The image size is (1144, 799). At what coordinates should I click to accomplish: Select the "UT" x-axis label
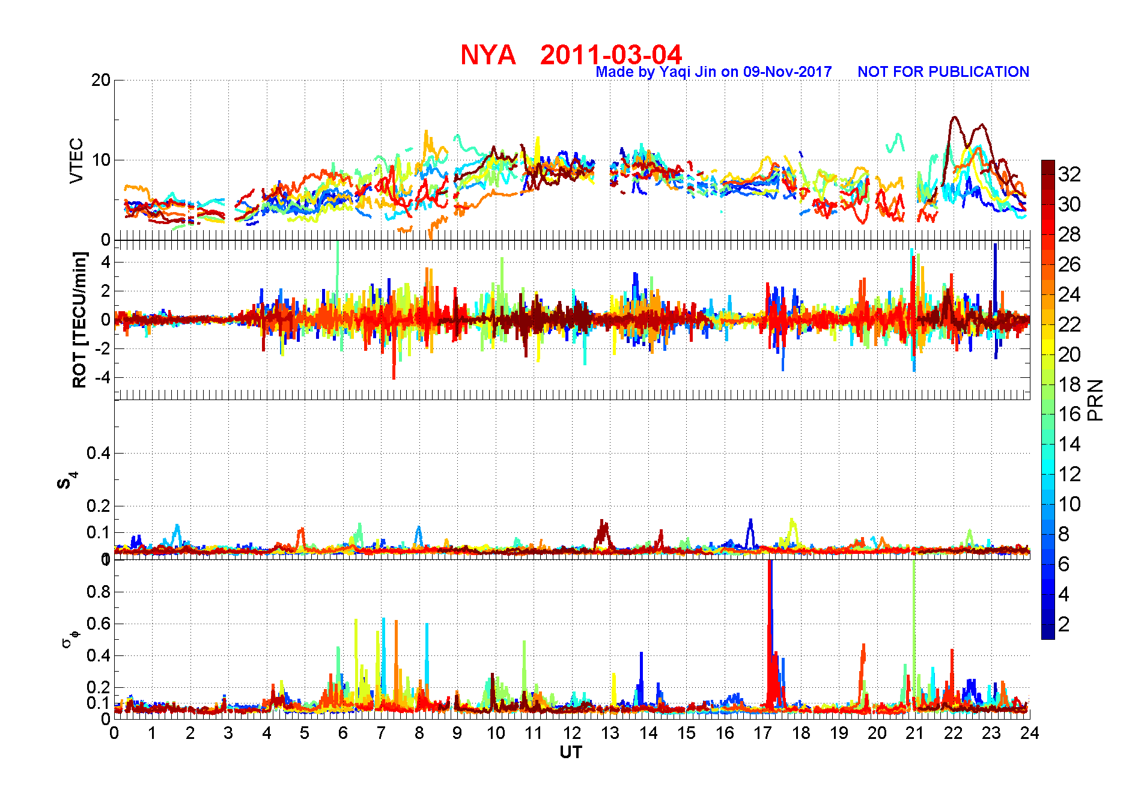click(x=571, y=752)
